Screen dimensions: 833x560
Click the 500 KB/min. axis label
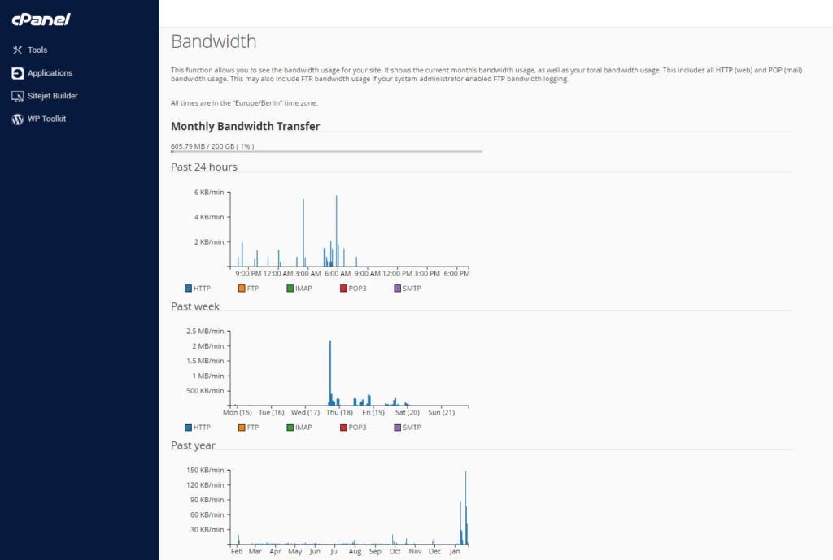206,391
